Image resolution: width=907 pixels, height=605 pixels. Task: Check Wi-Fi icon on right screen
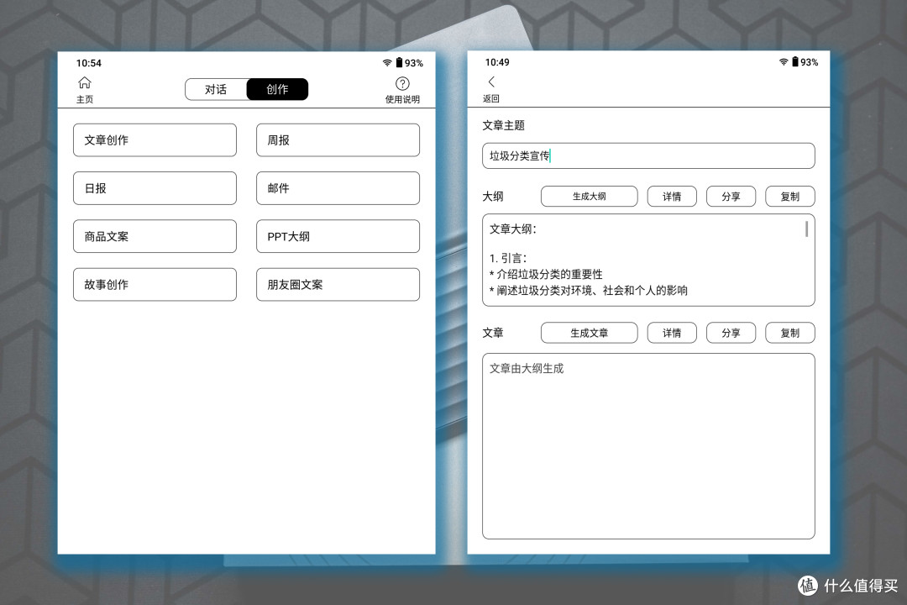point(784,62)
